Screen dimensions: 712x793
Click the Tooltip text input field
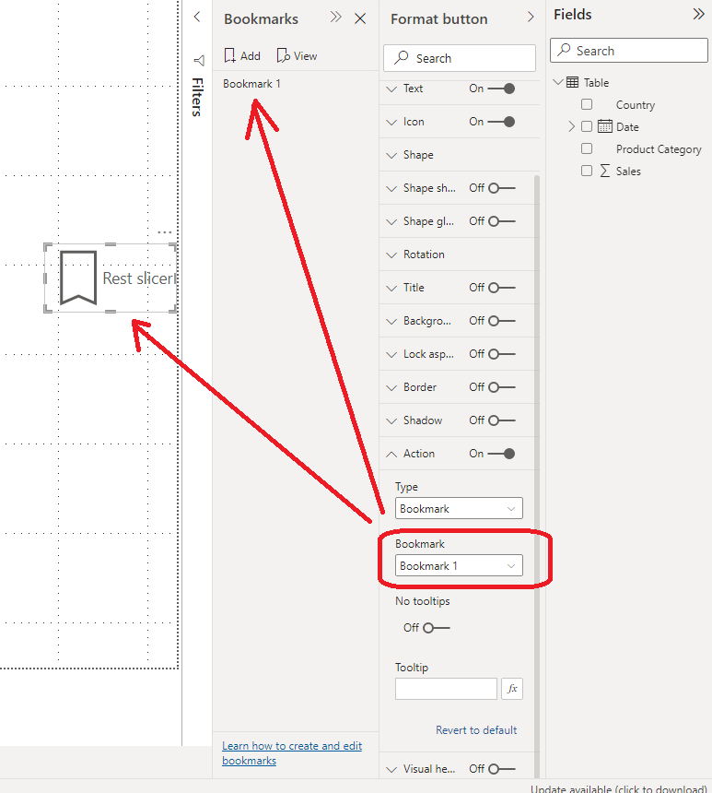[446, 689]
